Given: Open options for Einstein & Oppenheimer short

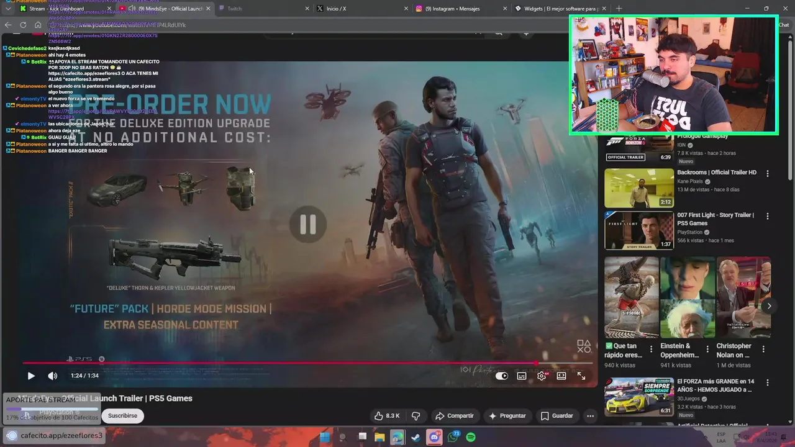Looking at the screenshot, I should point(707,350).
